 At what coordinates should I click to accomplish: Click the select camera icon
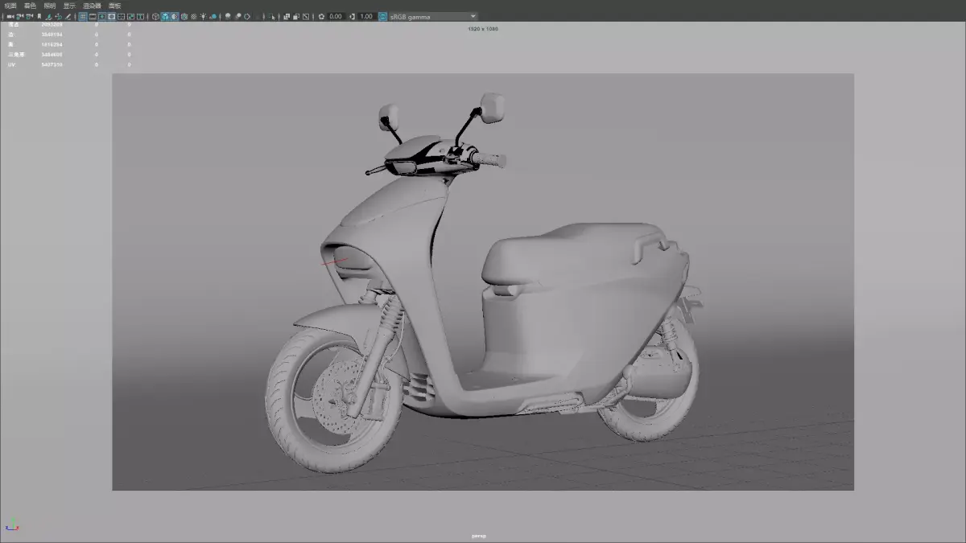(x=10, y=16)
